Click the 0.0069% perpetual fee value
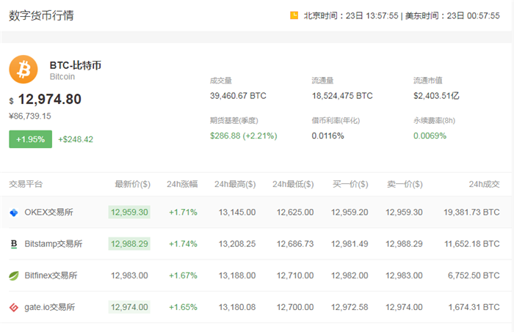This screenshot has height=332, width=514. point(430,136)
